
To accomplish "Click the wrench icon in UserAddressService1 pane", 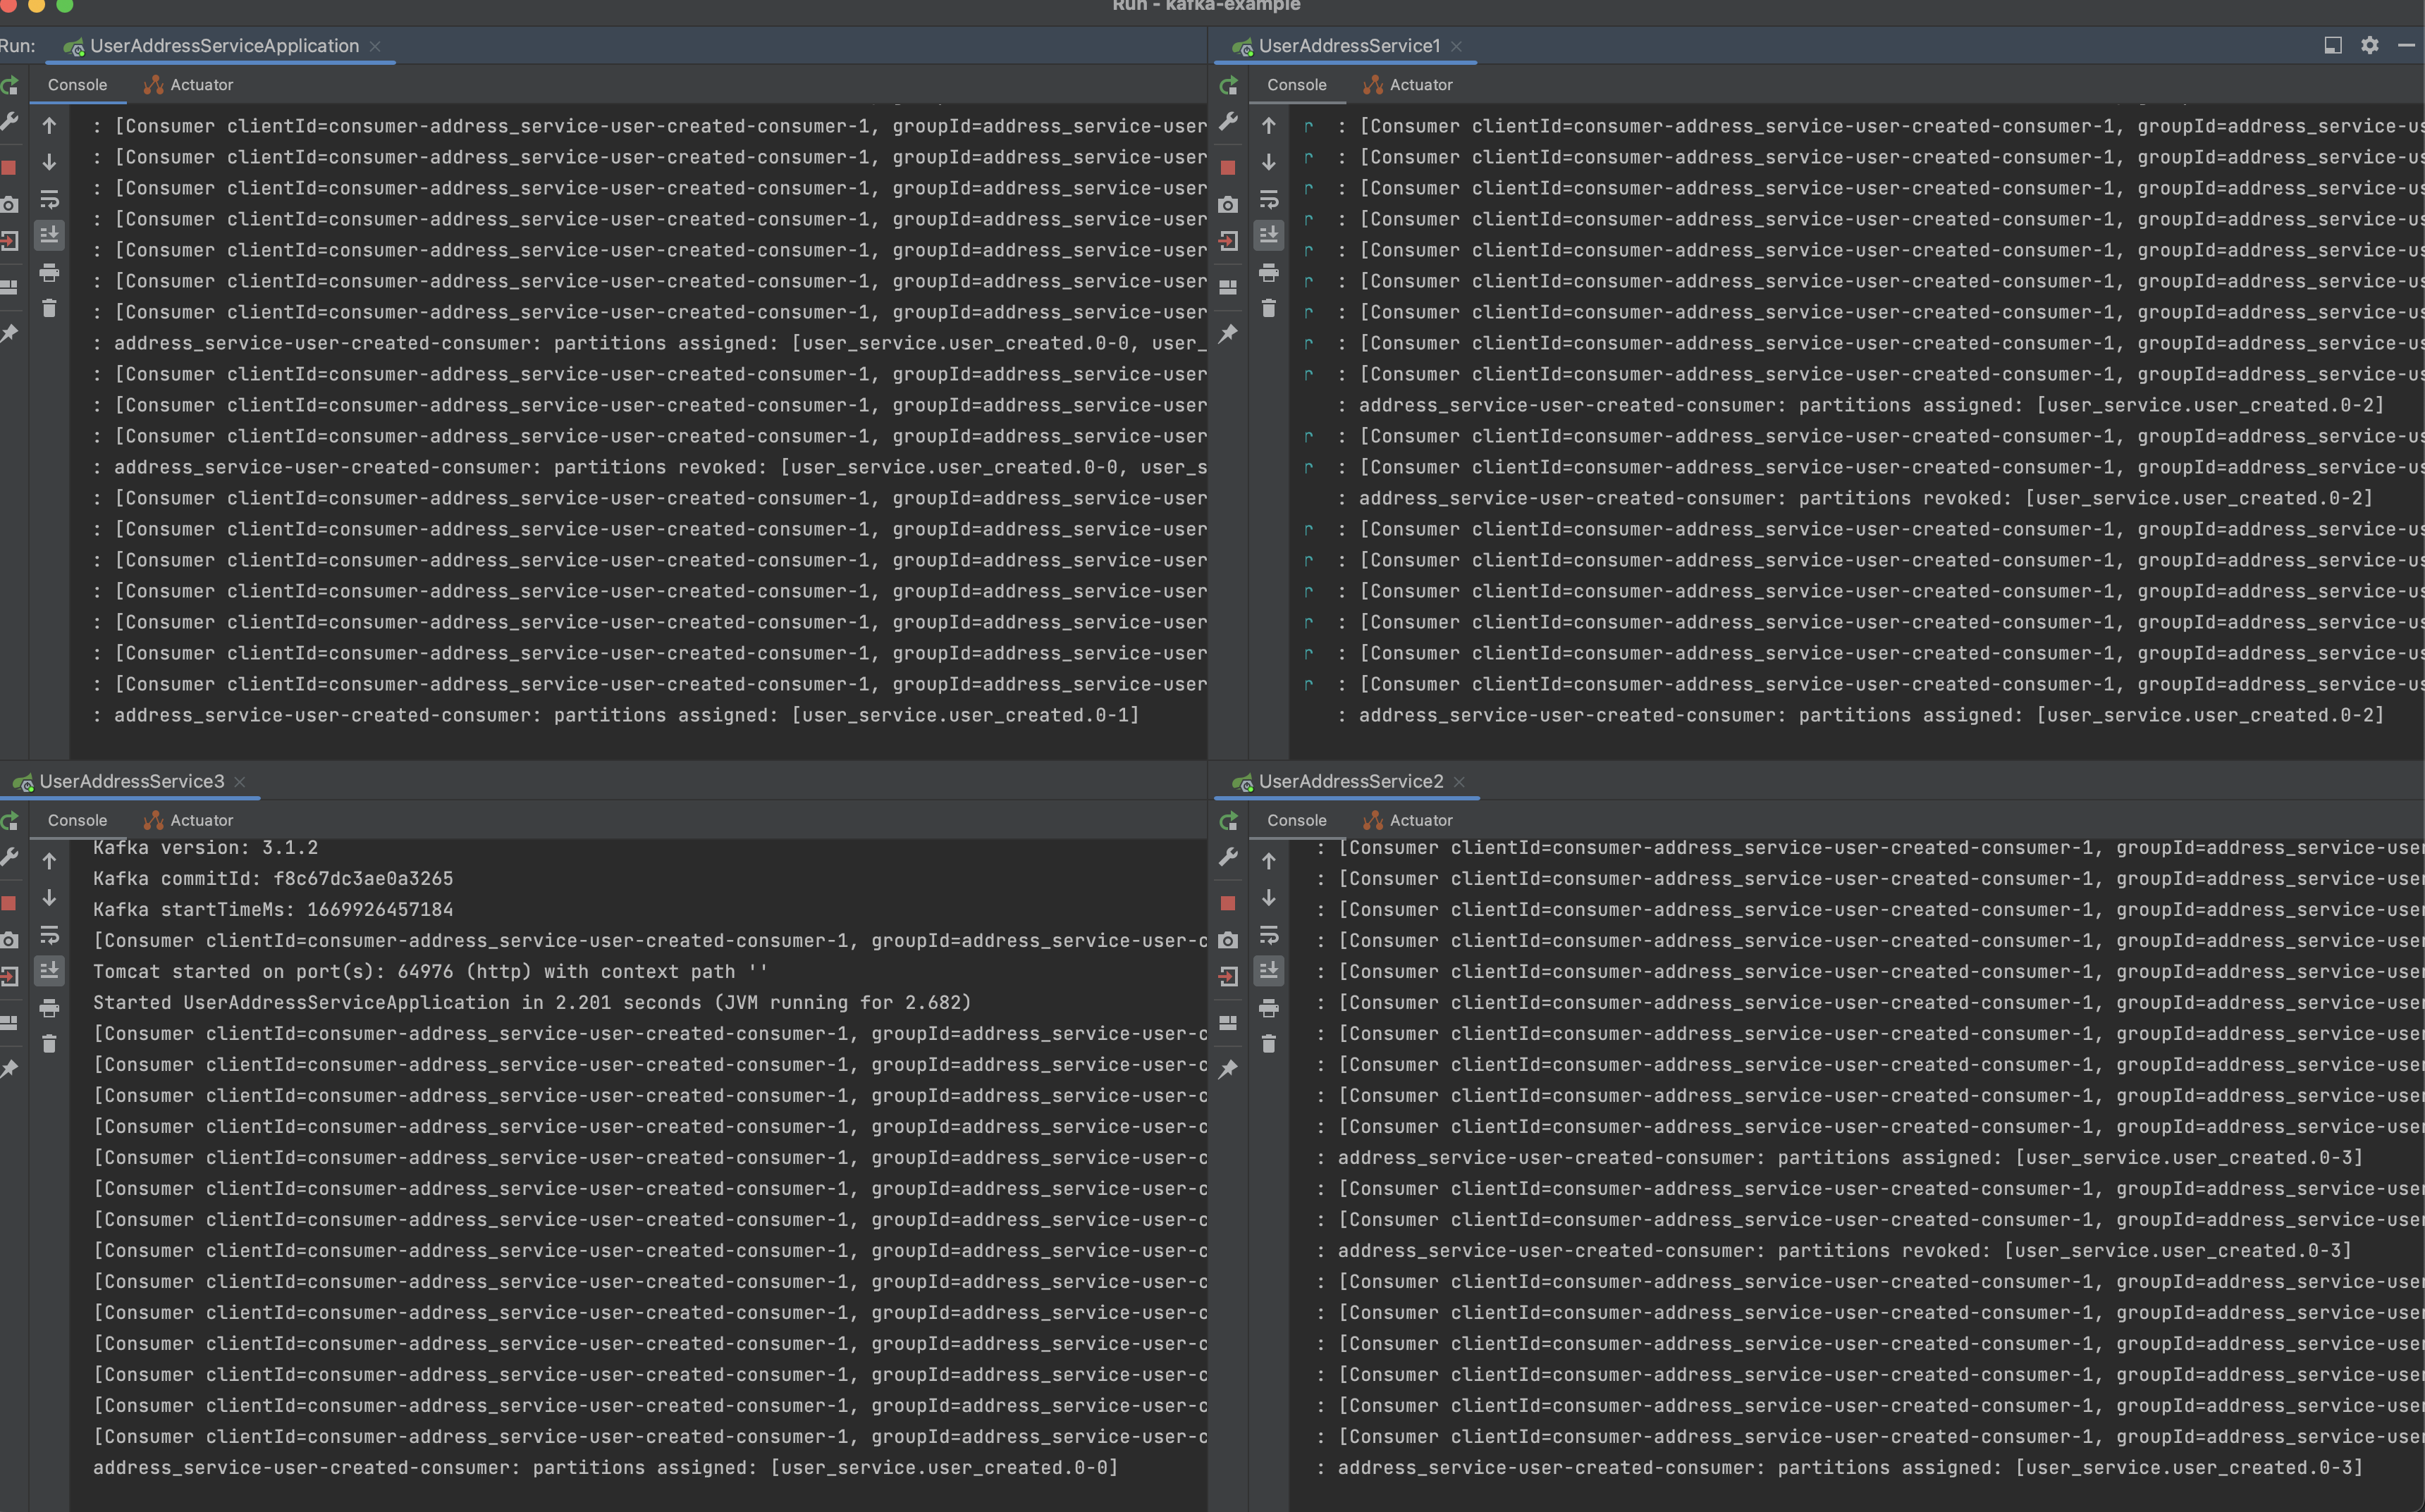I will 1227,122.
